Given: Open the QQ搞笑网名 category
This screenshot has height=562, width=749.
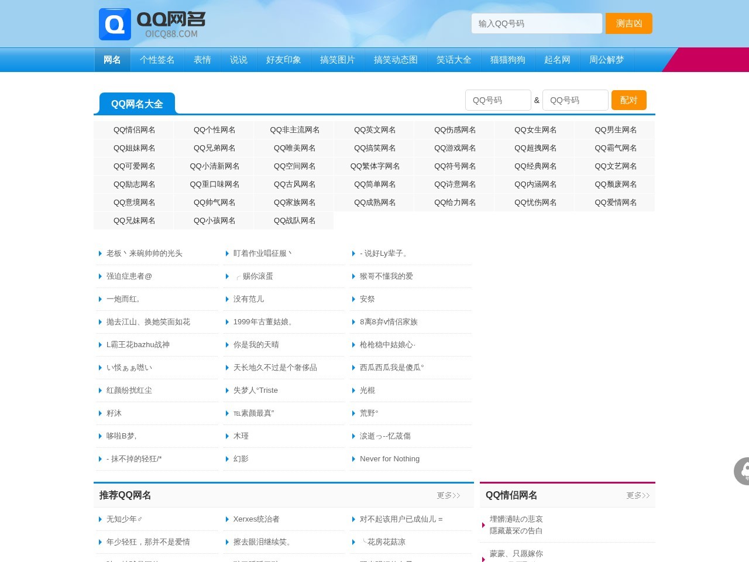Looking at the screenshot, I should pyautogui.click(x=375, y=148).
